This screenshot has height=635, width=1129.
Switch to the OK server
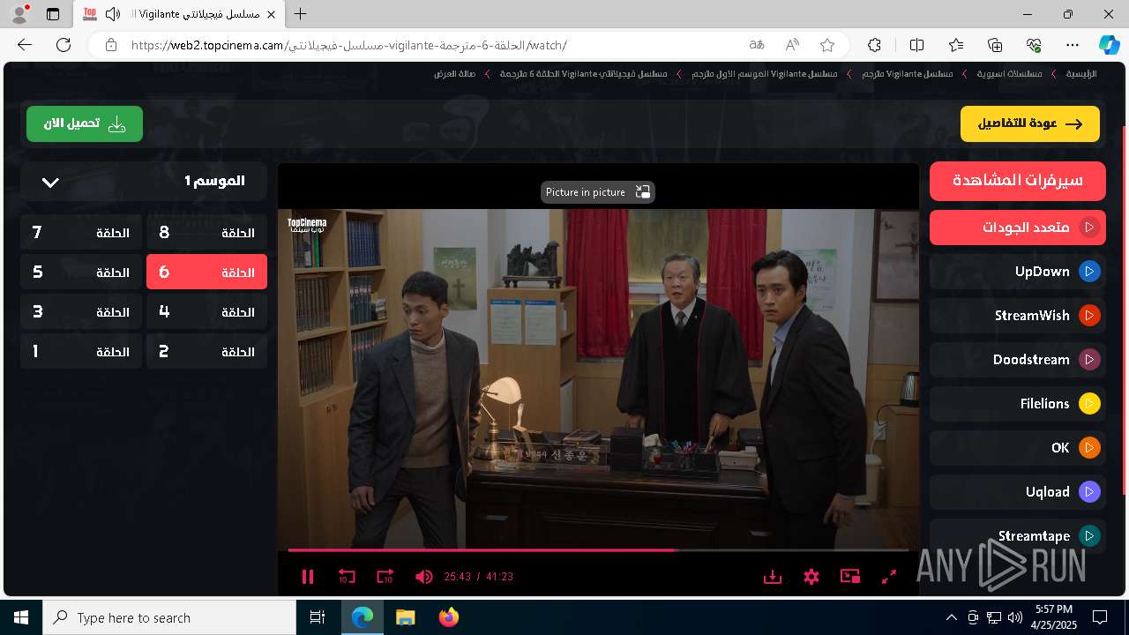tap(1018, 448)
